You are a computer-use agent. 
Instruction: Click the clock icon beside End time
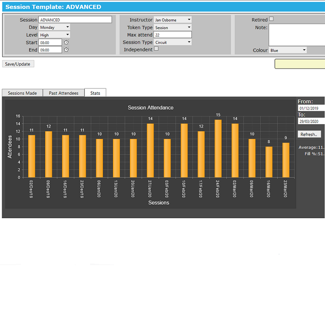point(66,50)
